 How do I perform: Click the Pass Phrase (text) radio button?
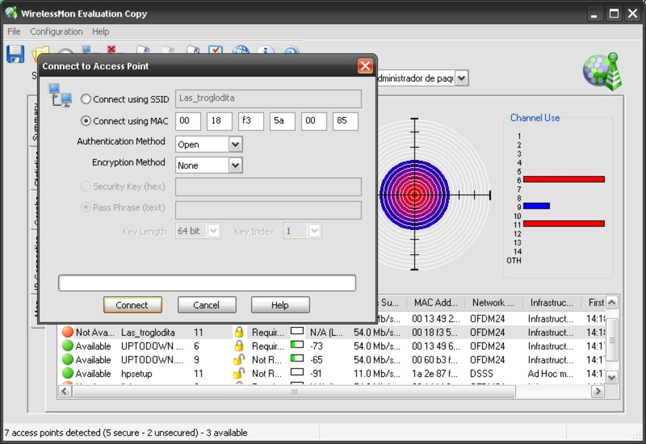point(85,207)
